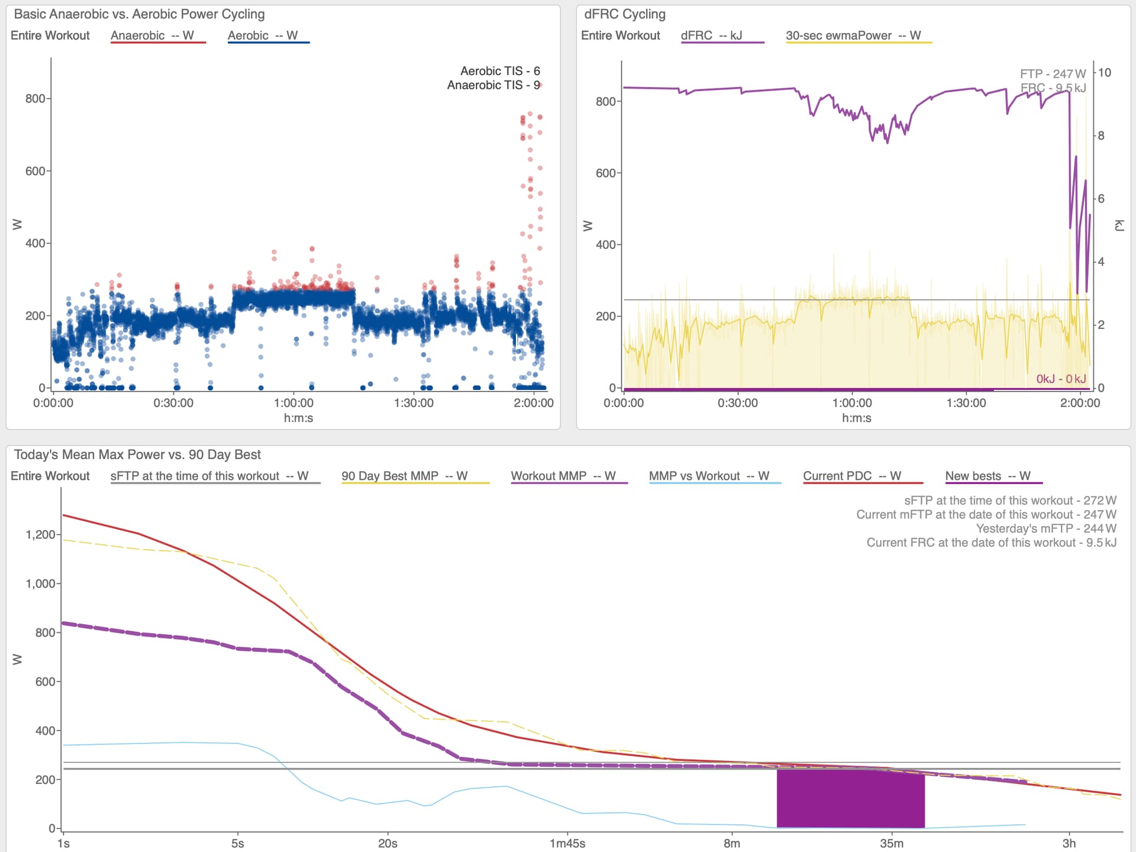Screen dimensions: 1136x852
Task: Select Entire Workout in dFRC Cycling chart
Action: 621,35
